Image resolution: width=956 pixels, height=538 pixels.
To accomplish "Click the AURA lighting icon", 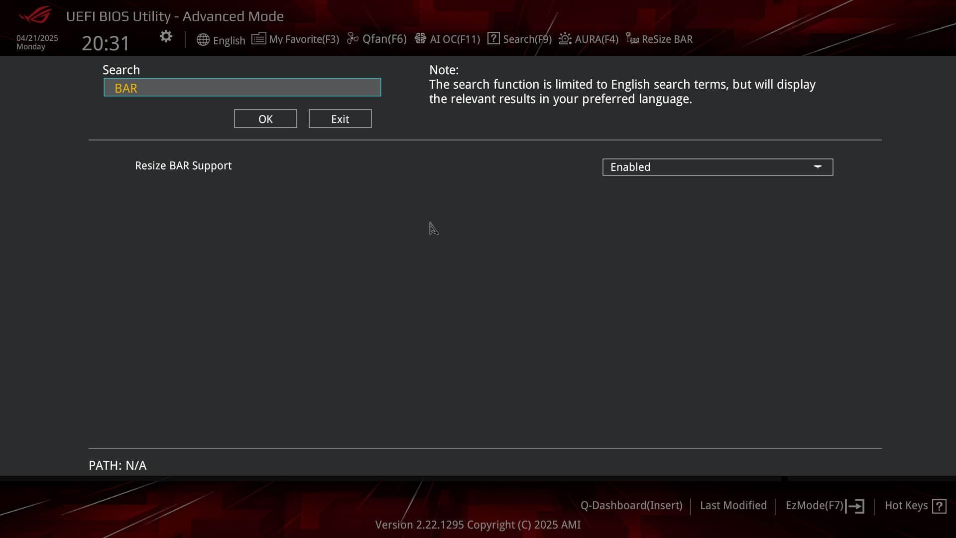I will point(565,39).
